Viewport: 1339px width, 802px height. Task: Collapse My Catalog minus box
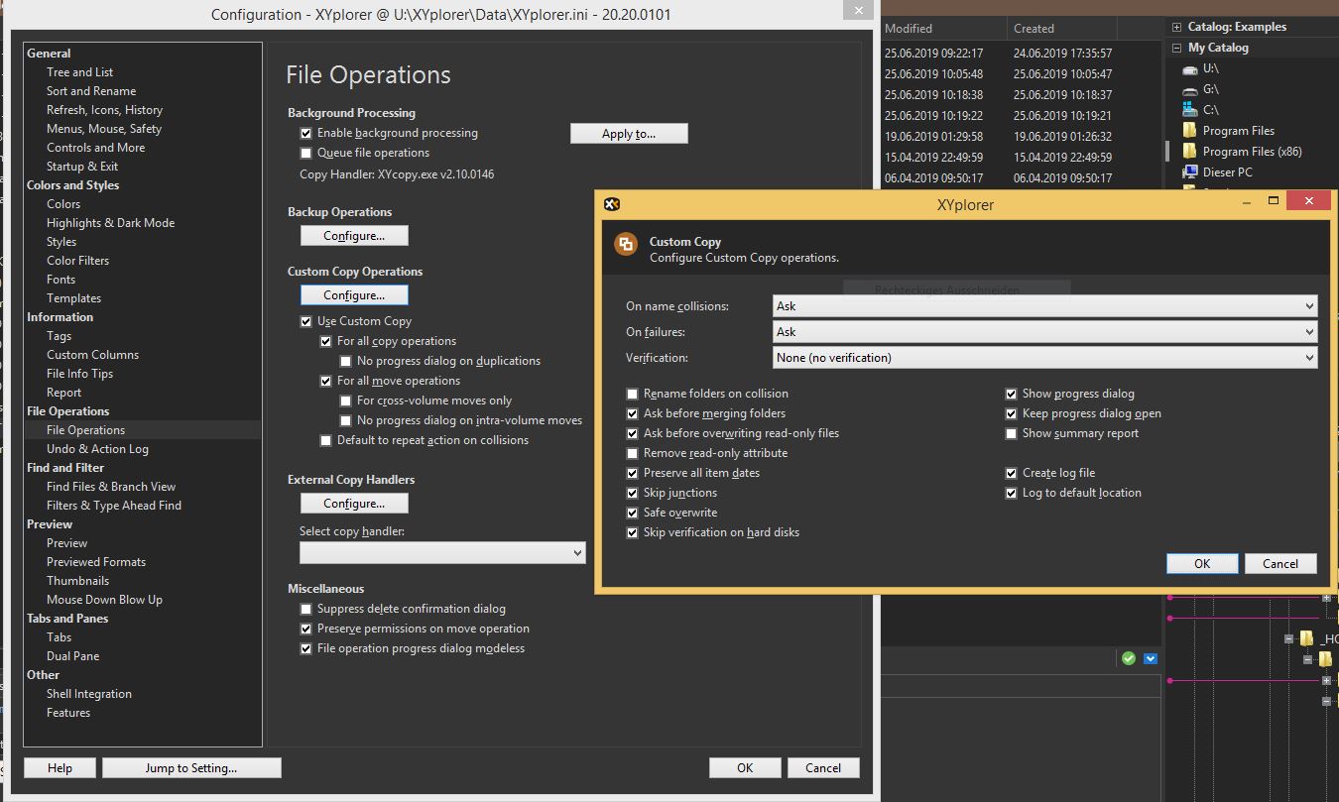click(x=1176, y=48)
